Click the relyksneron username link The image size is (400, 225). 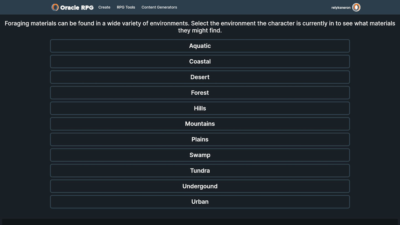tap(341, 8)
